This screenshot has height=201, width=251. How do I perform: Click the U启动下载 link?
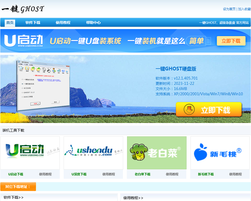[16, 174]
